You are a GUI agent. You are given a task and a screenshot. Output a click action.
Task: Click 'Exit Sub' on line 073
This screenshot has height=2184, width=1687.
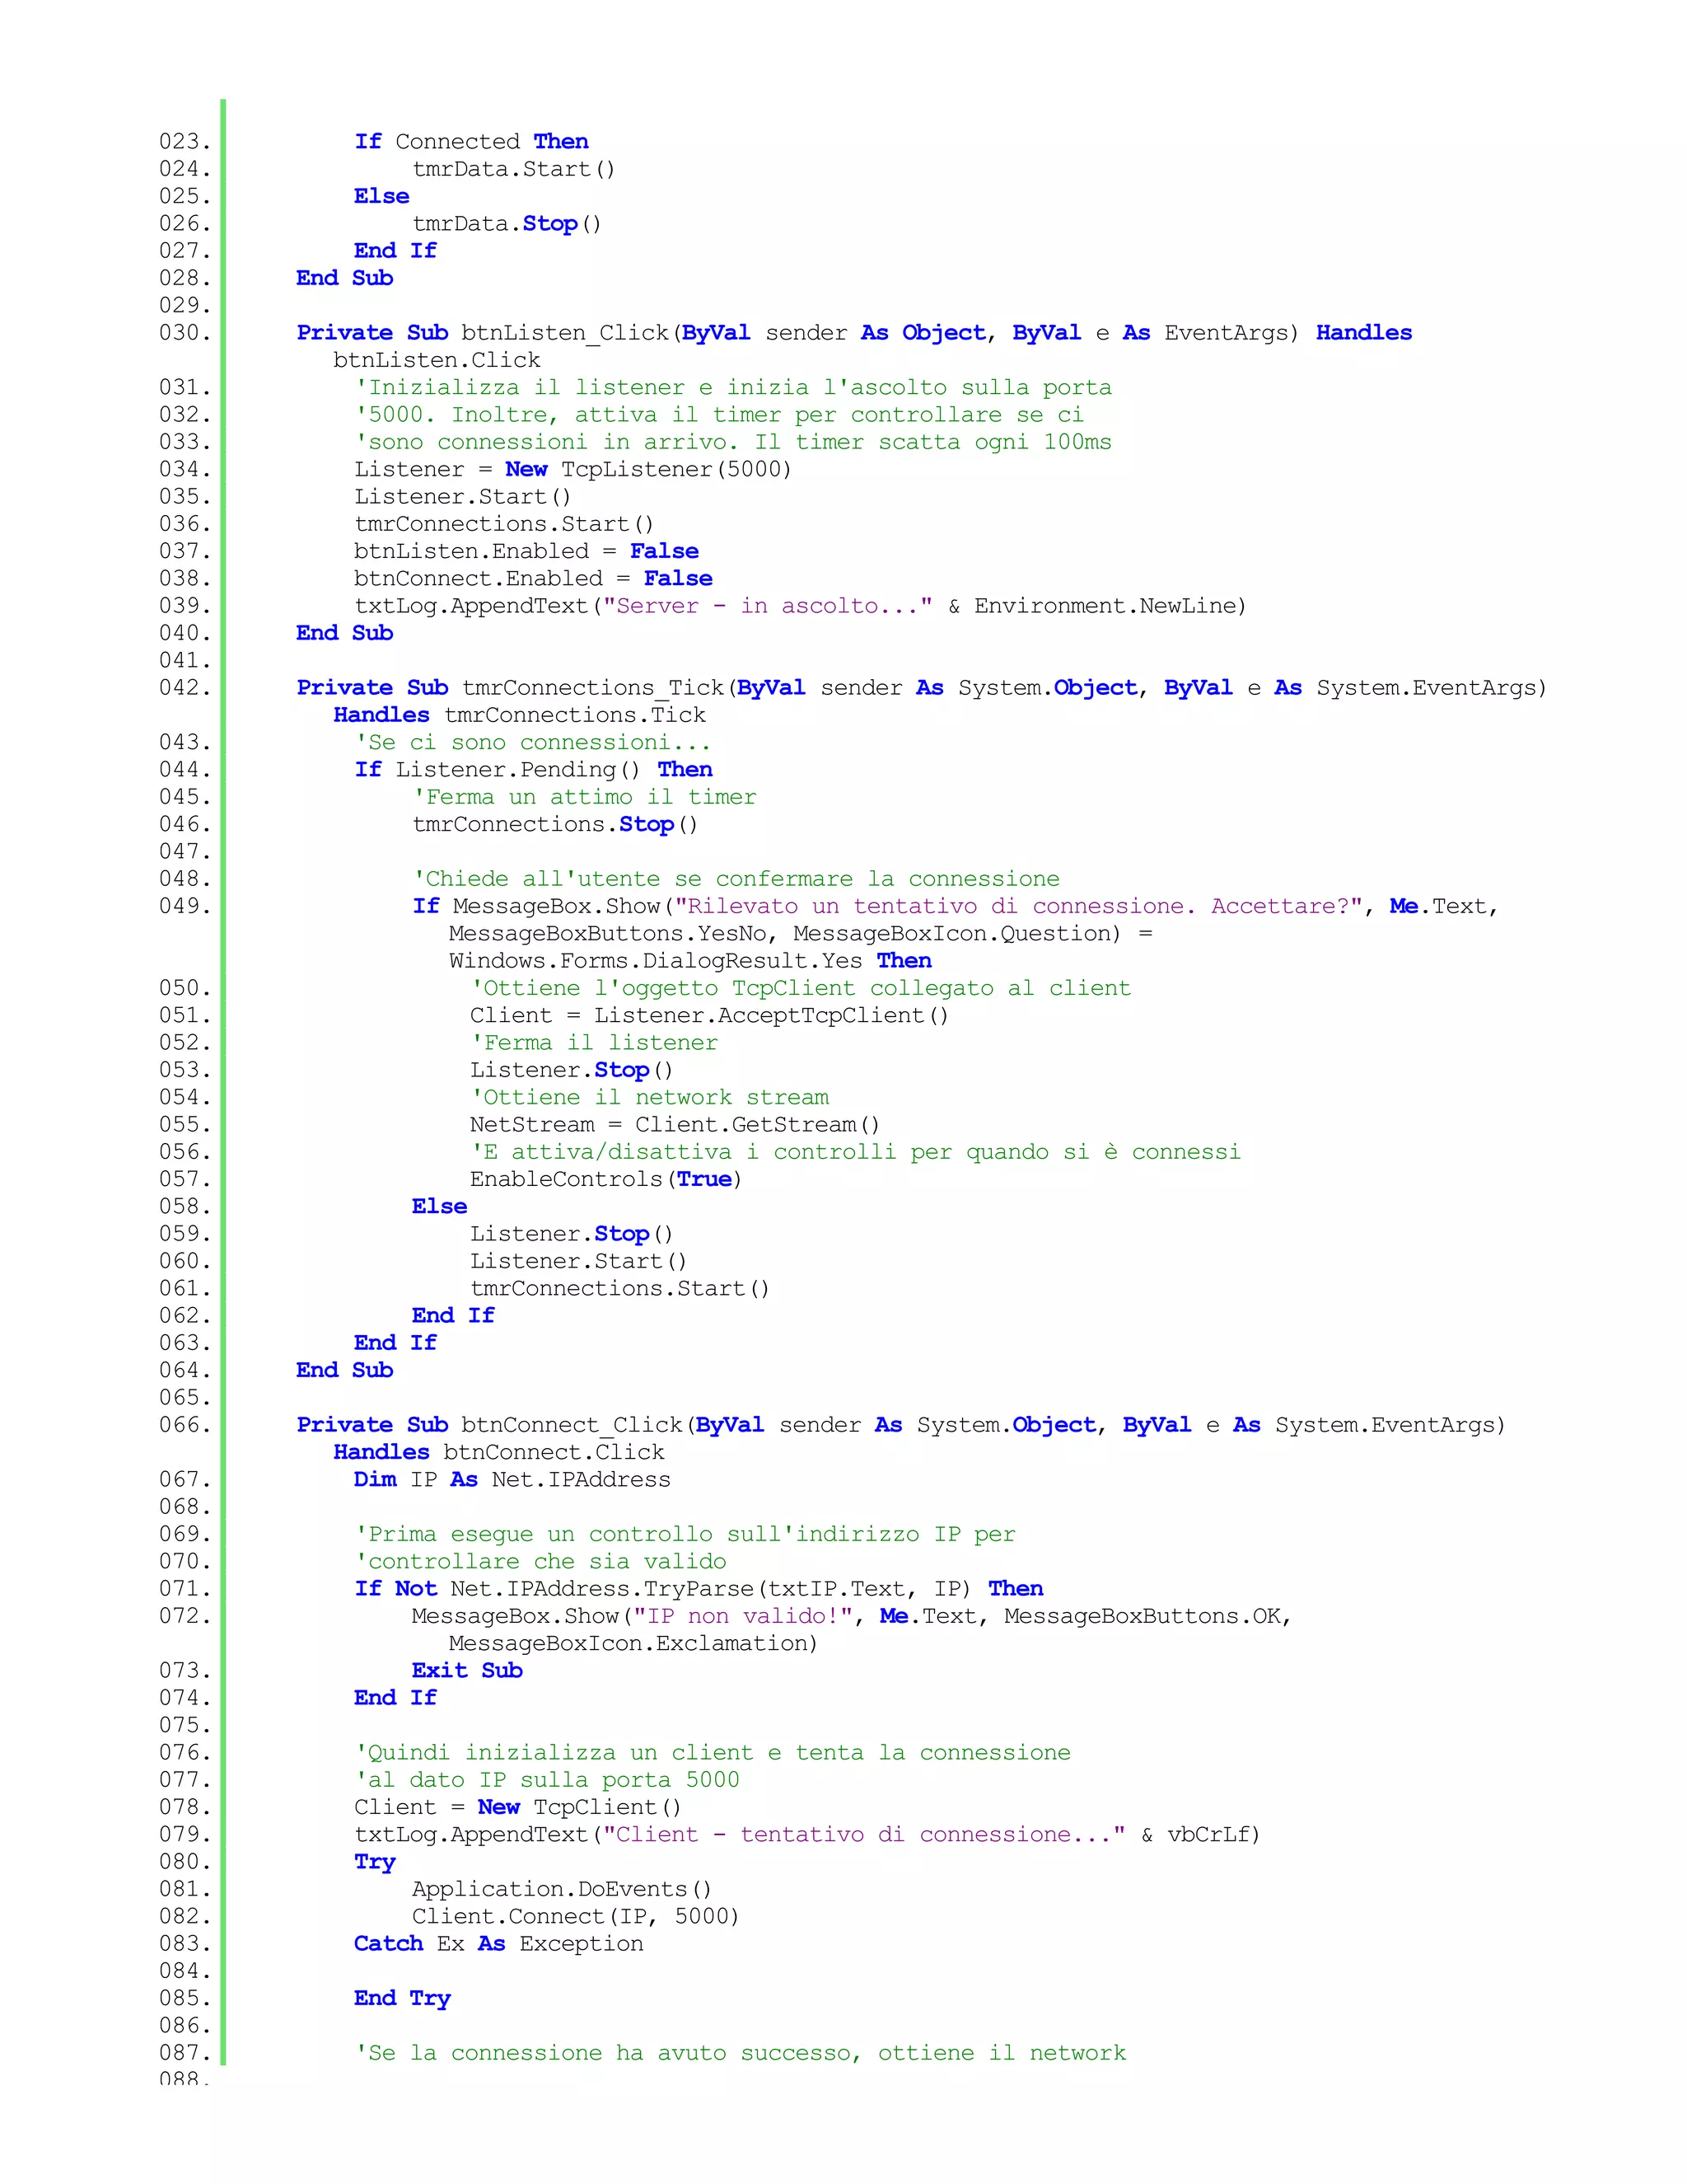click(467, 1670)
